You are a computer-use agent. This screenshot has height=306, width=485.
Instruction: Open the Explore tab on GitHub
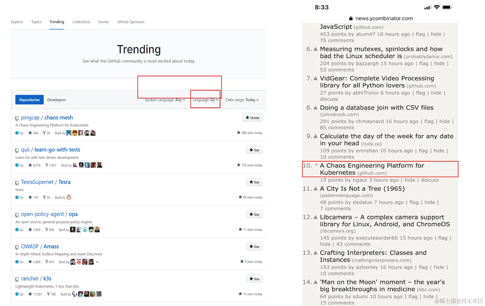[x=17, y=22]
